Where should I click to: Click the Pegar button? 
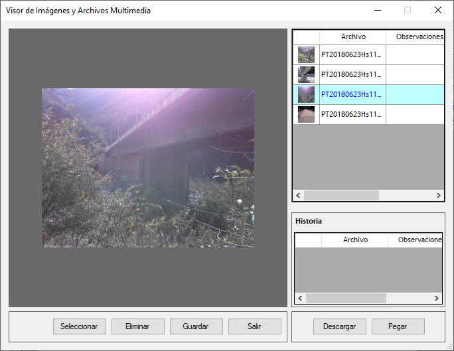pyautogui.click(x=398, y=326)
